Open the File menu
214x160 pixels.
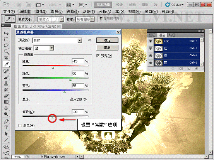(x=9, y=12)
